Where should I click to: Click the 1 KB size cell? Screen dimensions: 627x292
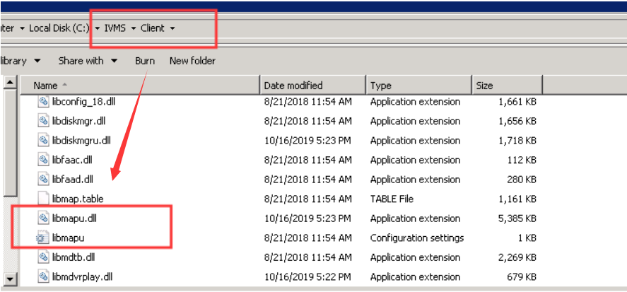(x=526, y=238)
